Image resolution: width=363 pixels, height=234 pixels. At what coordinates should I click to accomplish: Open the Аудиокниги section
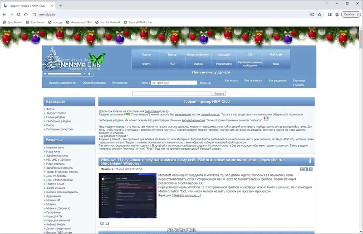point(54,196)
